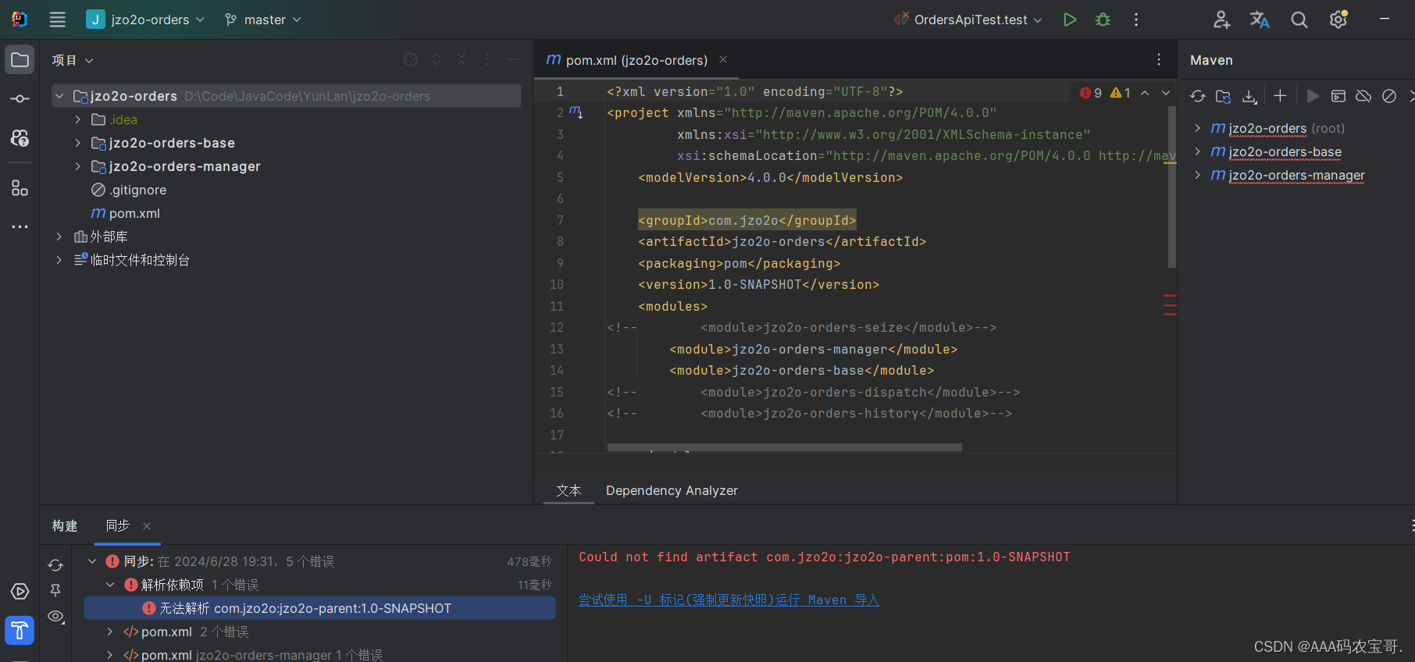Open the Build hammer tool window
The image size is (1415, 662).
click(20, 631)
